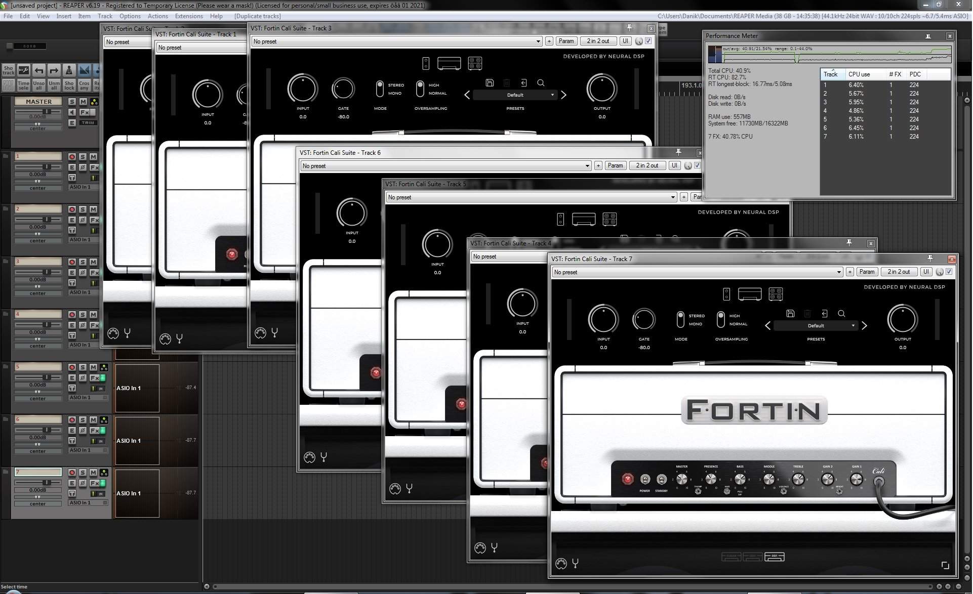This screenshot has height=594, width=973.
Task: Open the Options menu
Action: (x=130, y=16)
